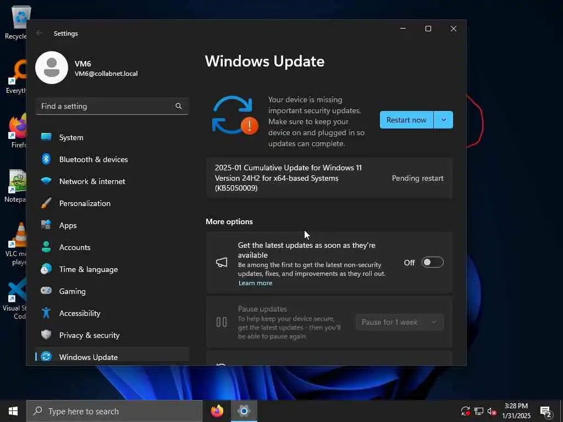563x422 pixels.
Task: Select the Network & internet Wi-Fi icon
Action: pos(46,180)
